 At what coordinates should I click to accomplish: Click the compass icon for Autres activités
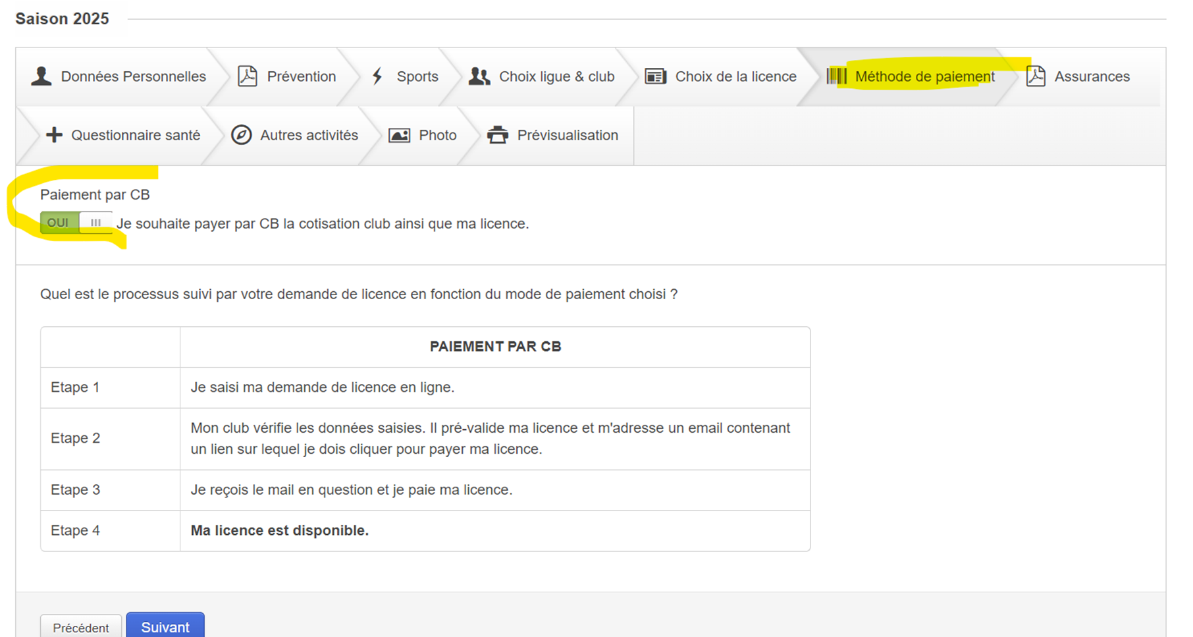tap(242, 135)
